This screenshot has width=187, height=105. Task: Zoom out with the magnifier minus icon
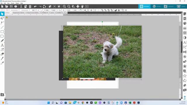(69, 6)
